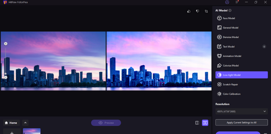Select the skyline image thumbnail
This screenshot has width=271, height=134.
point(32,131)
